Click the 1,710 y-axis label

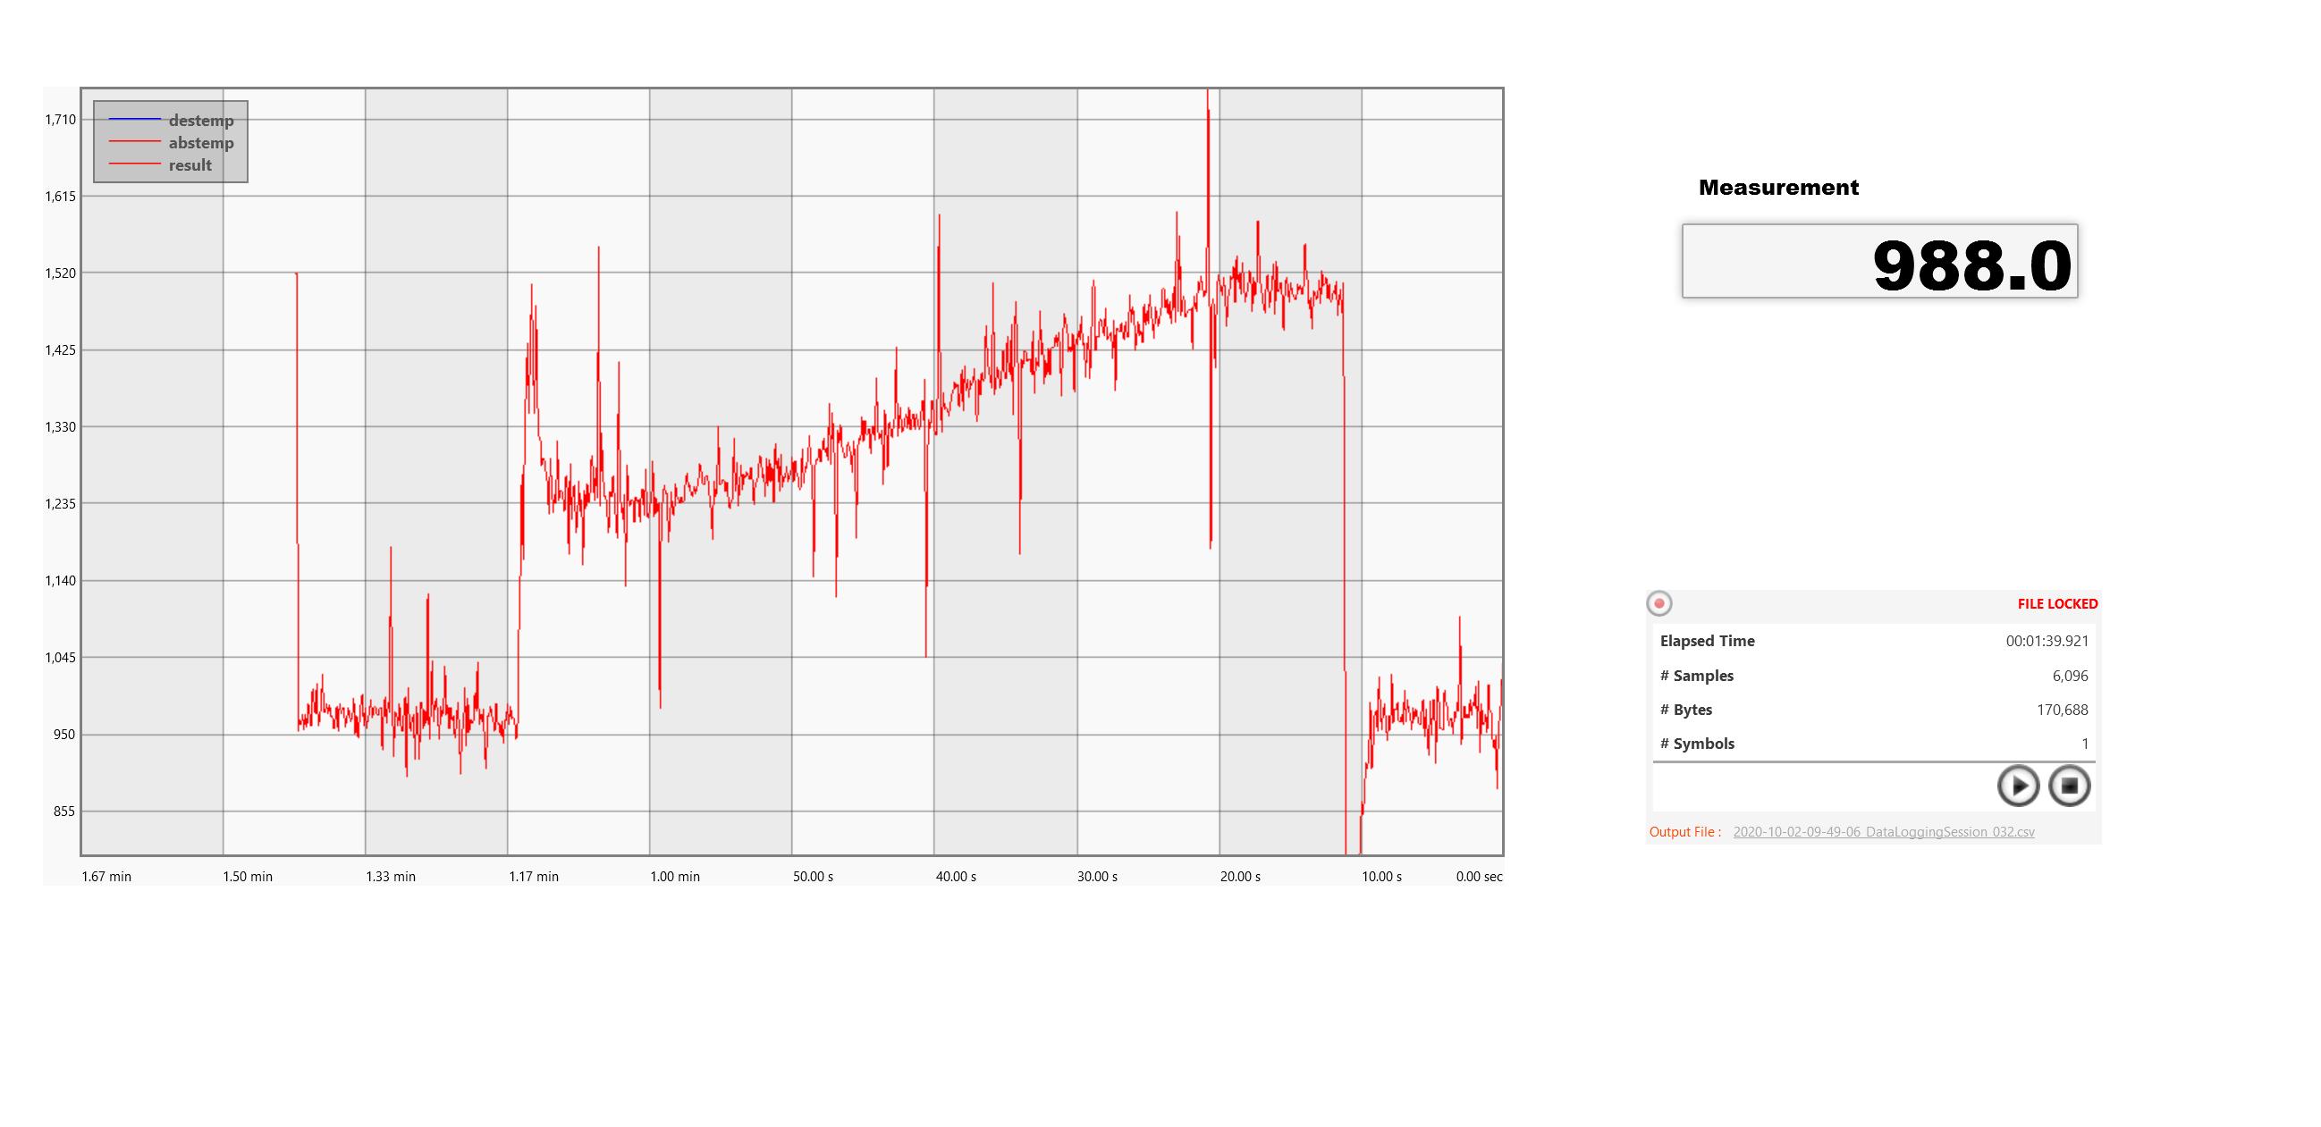click(x=61, y=119)
